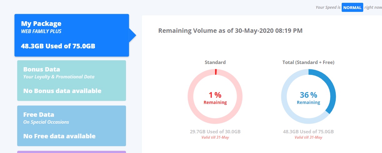Click the red used segment of Standard ring
This screenshot has width=382, height=153.
[x=215, y=72]
